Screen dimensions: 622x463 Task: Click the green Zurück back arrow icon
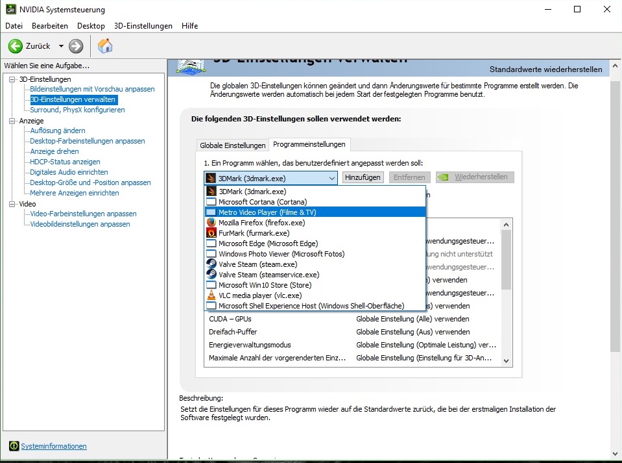click(x=15, y=46)
